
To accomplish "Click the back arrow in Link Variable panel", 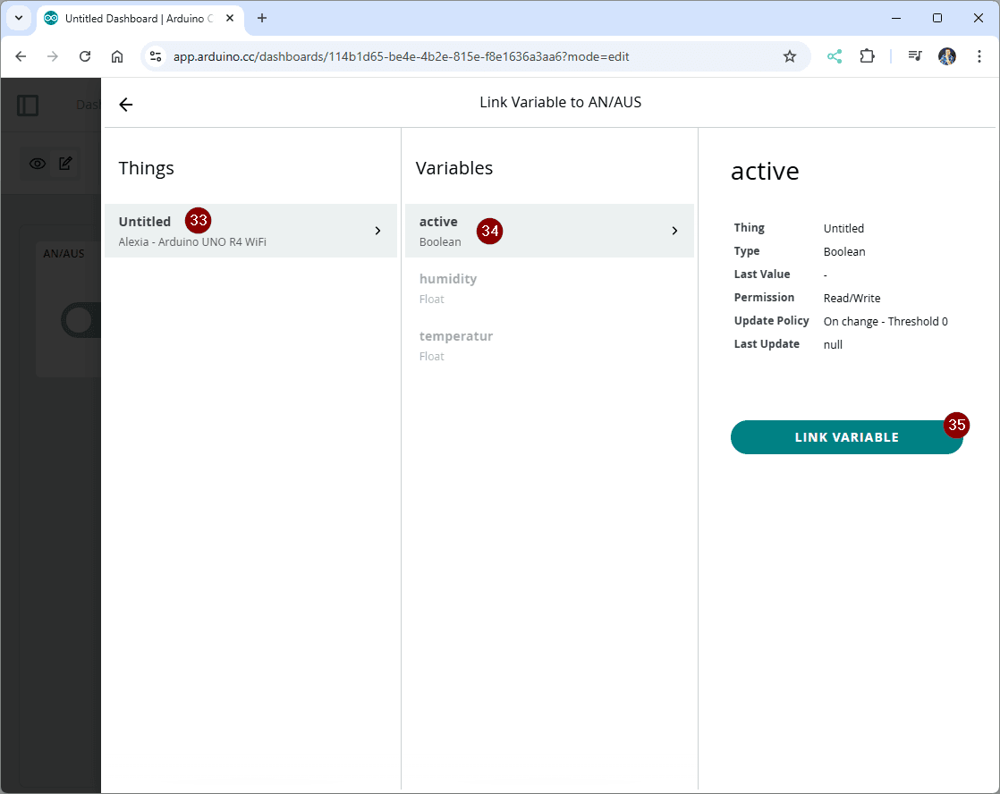I will [126, 105].
